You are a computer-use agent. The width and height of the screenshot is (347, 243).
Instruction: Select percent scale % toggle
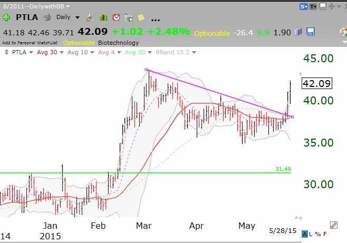318,234
